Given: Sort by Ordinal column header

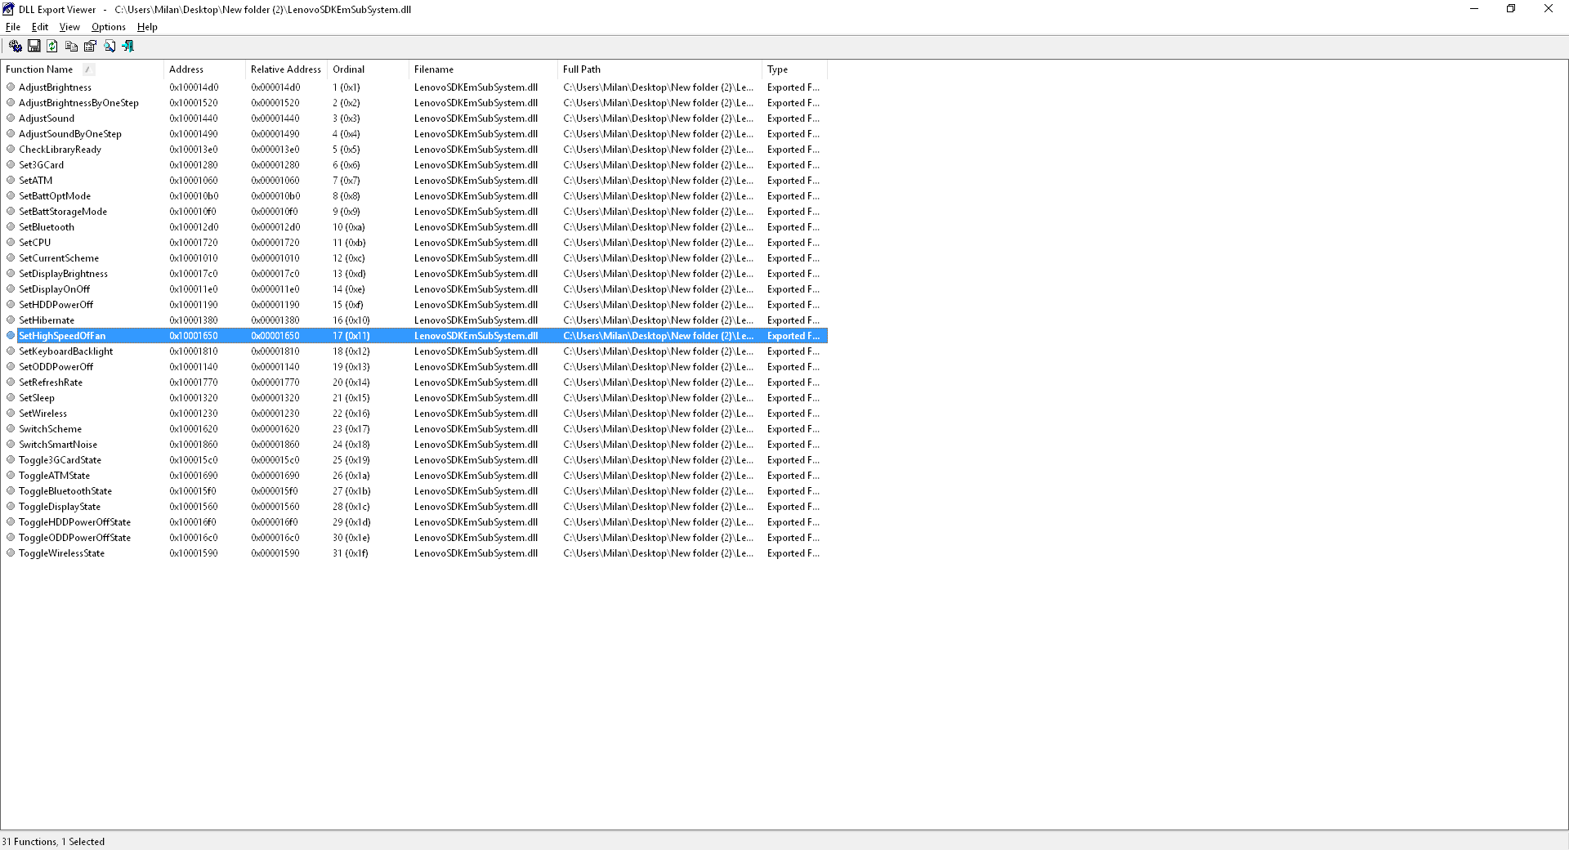Looking at the screenshot, I should click(368, 69).
